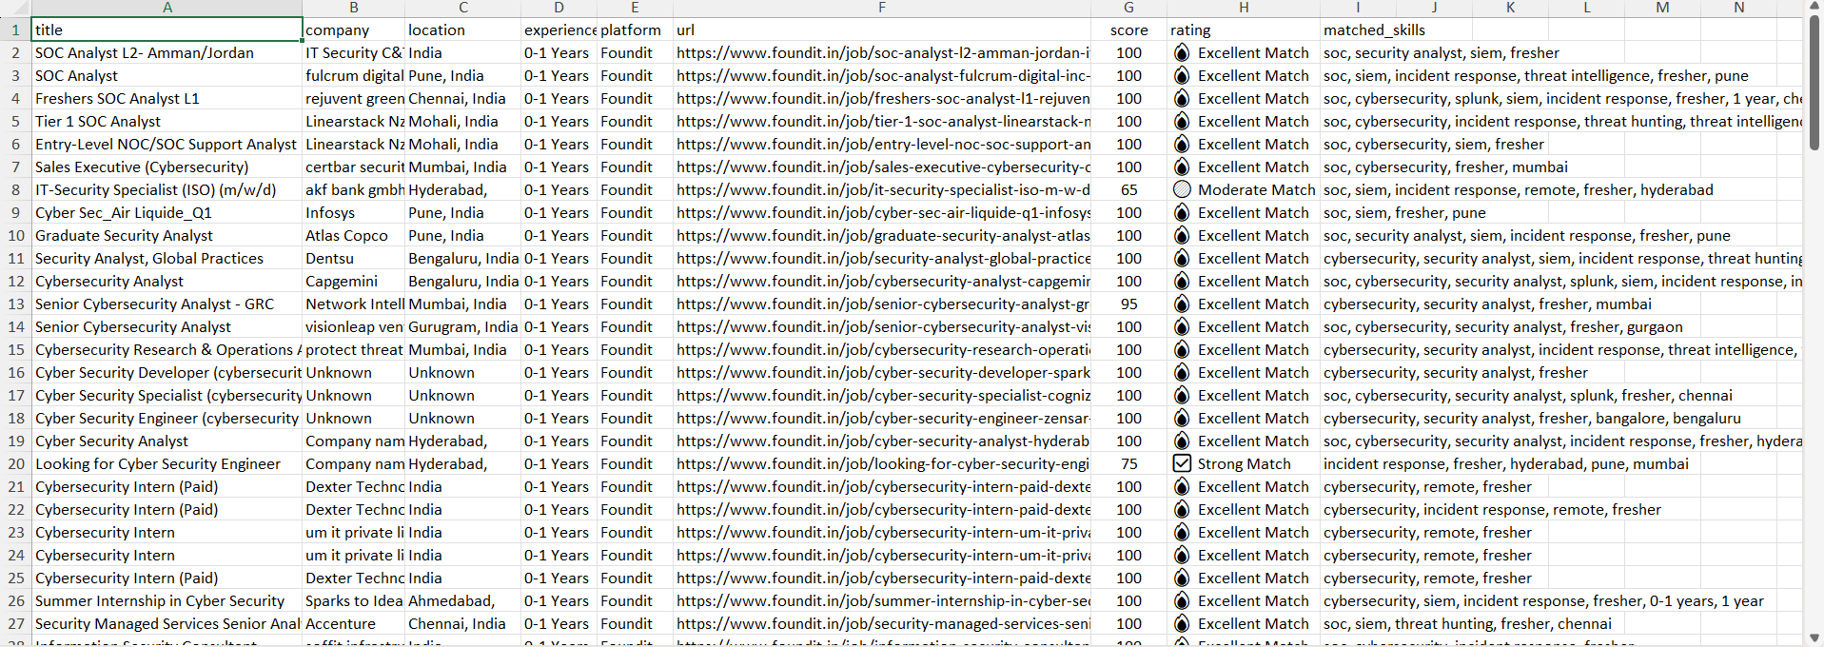
Task: Click the scrollbar down arrow
Action: [x=1814, y=637]
